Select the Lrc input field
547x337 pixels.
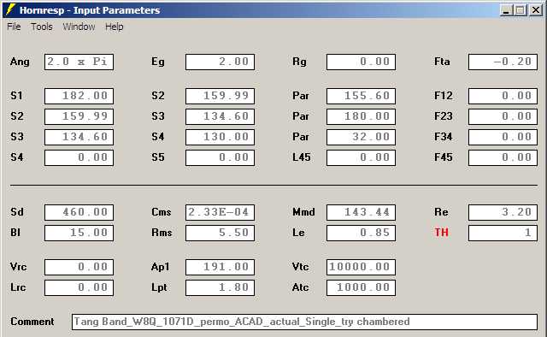pos(79,287)
